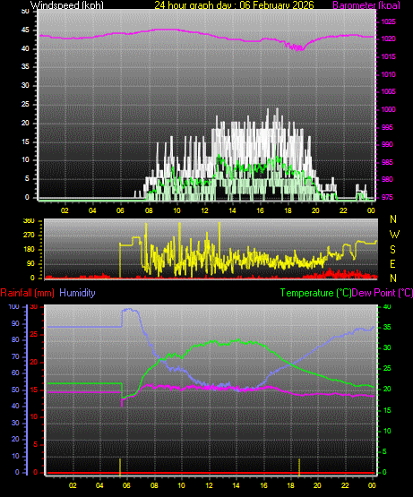Select the 90 value on the blue humidity axis
The height and width of the screenshot is (497, 413).
15,323
